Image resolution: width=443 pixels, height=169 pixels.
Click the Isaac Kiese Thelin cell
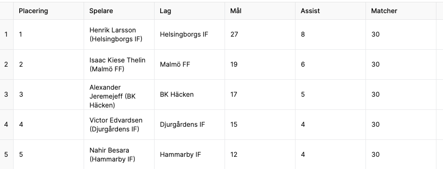(119, 65)
